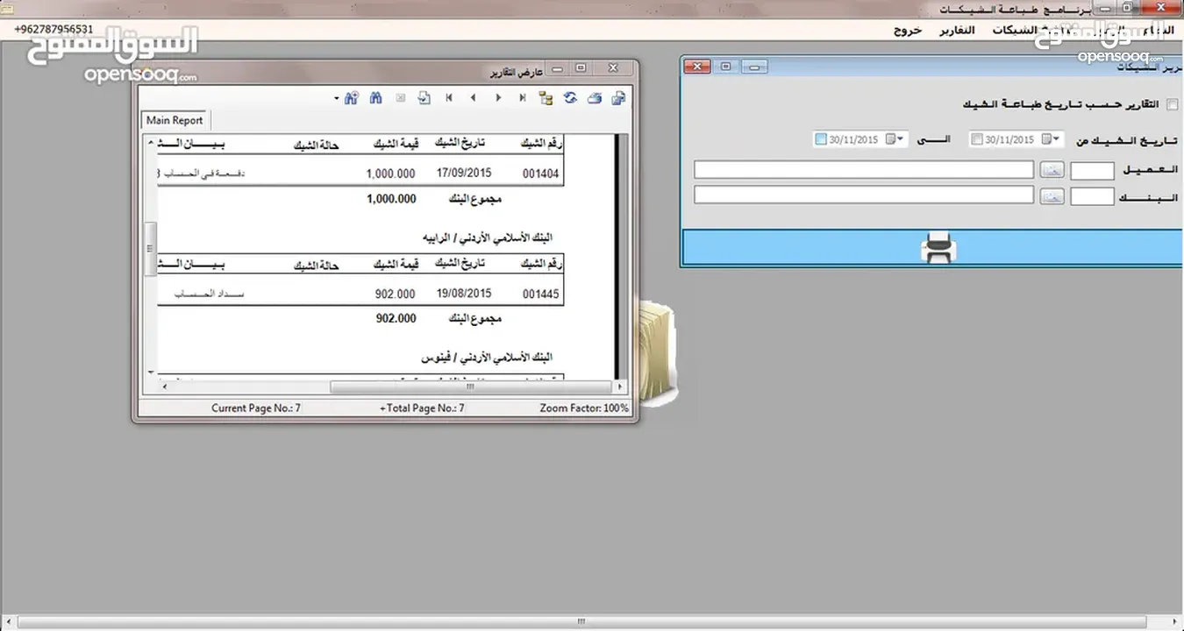
Task: Click the date 19/08/2015 in report
Action: pos(464,294)
